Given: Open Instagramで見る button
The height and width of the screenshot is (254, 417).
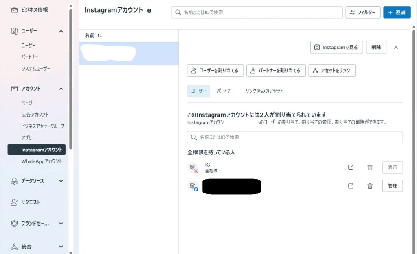Looking at the screenshot, I should [336, 47].
